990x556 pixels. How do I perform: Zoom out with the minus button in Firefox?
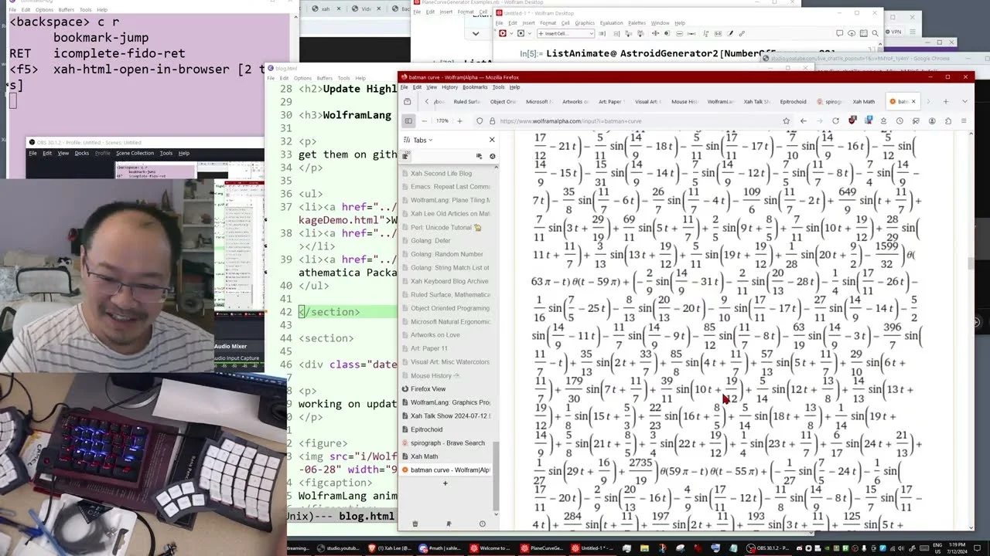425,121
